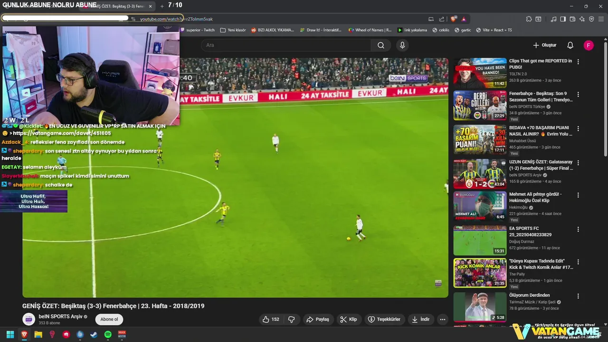Open the beIN SPORTS Arşiv channel avatar
608x342 pixels.
[29, 319]
